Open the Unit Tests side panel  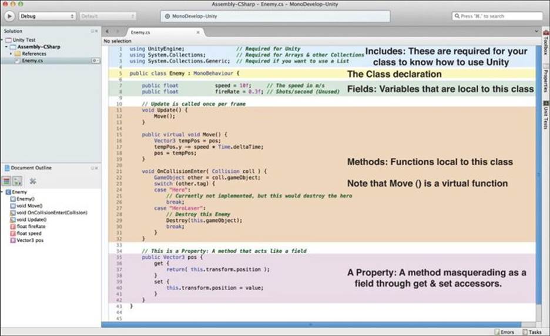coord(546,115)
